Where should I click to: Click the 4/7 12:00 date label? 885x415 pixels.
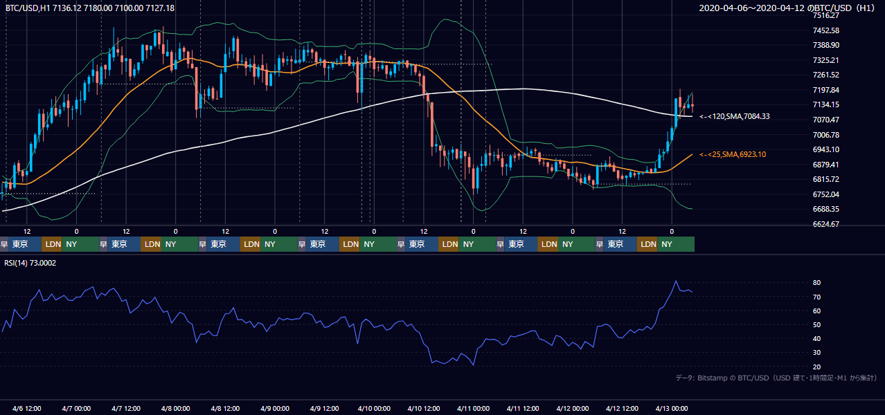(x=126, y=409)
